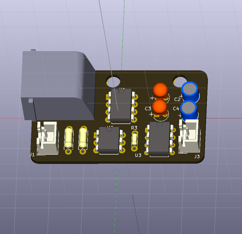This screenshot has height=234, width=242.
Task: Select the DIP-8 chip above U3 label
Action: 159,138
